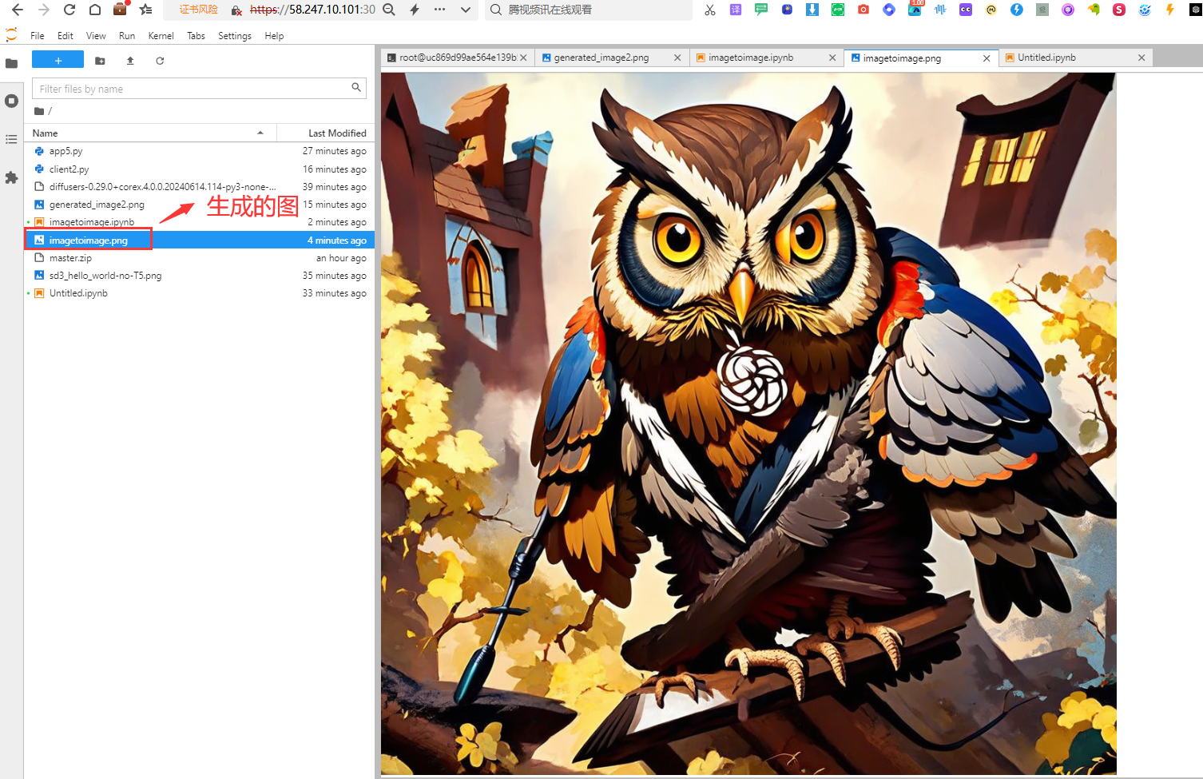Open the Extension Manager puzzle icon
This screenshot has width=1203, height=779.
11,177
